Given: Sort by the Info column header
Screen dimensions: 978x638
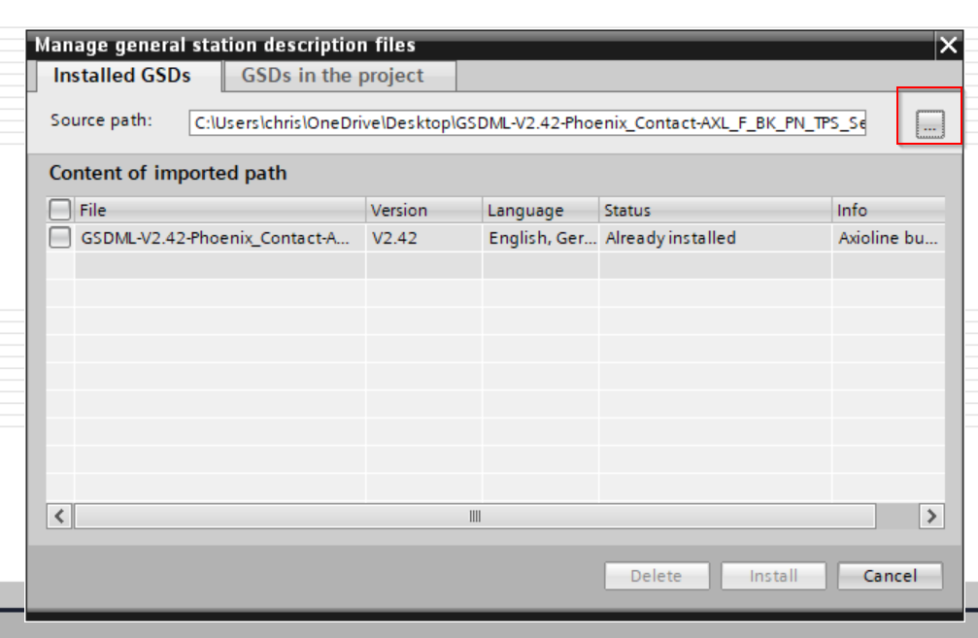Looking at the screenshot, I should [x=889, y=210].
